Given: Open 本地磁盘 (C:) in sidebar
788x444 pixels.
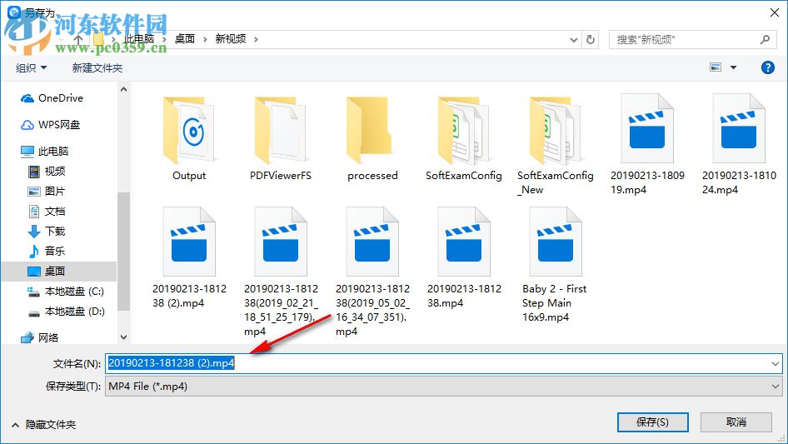Looking at the screenshot, I should point(66,292).
